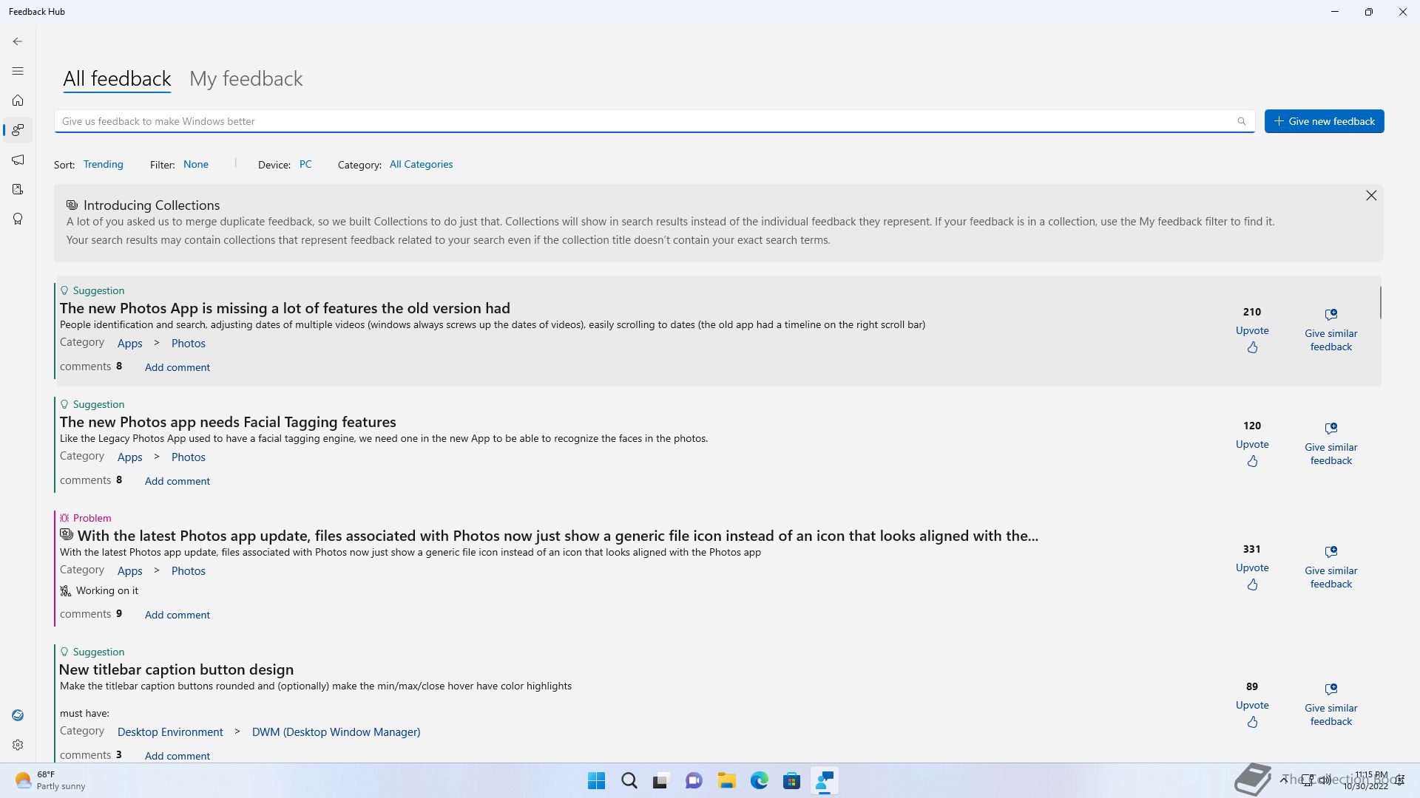
Task: Open Task View from taskbar
Action: pyautogui.click(x=661, y=781)
